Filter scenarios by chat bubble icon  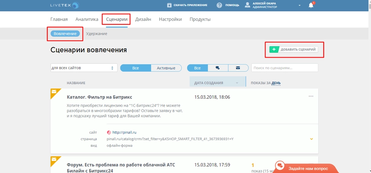(x=218, y=68)
